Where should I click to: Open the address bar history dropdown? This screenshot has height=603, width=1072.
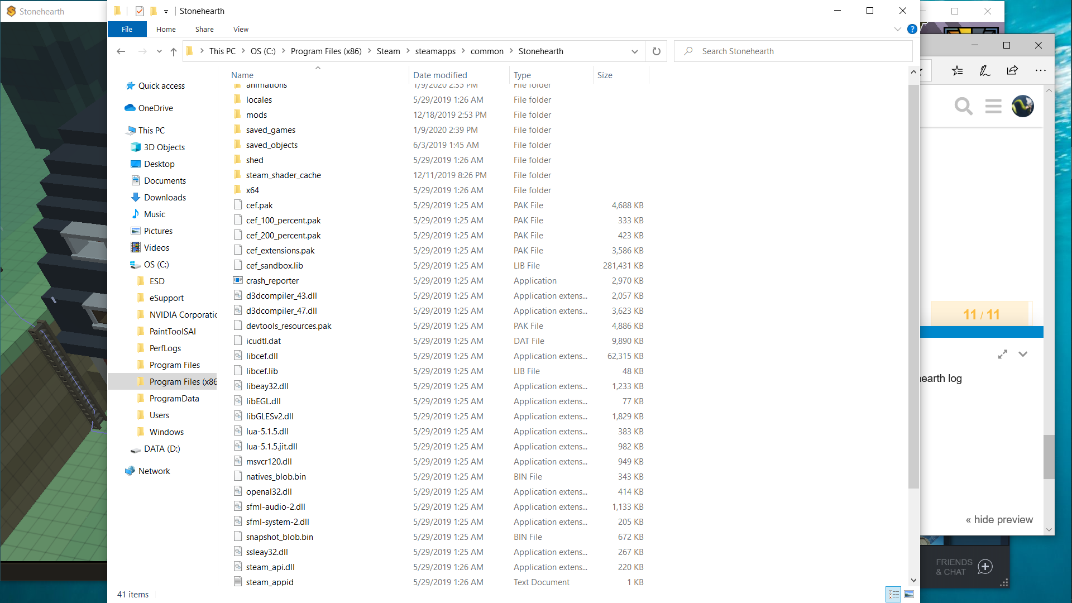(635, 51)
